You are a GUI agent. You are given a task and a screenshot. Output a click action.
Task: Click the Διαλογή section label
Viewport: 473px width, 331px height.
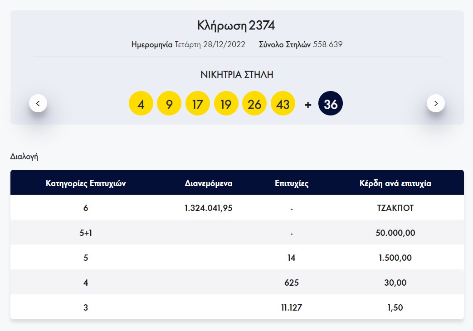click(x=25, y=156)
